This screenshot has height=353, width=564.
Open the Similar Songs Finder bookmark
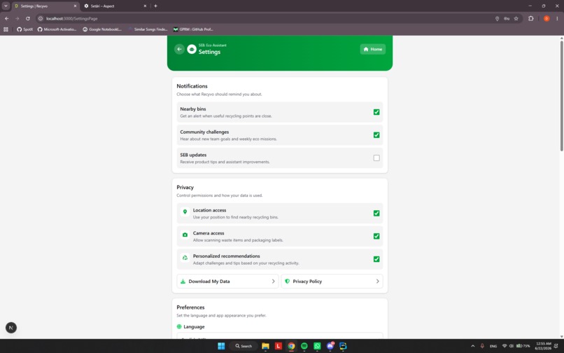(x=148, y=29)
